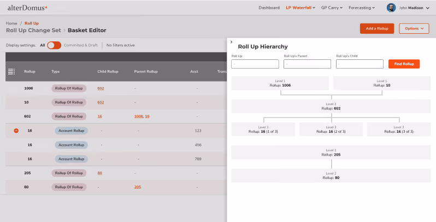Click the Account Rollup tag with Acct 123

pos(71,131)
